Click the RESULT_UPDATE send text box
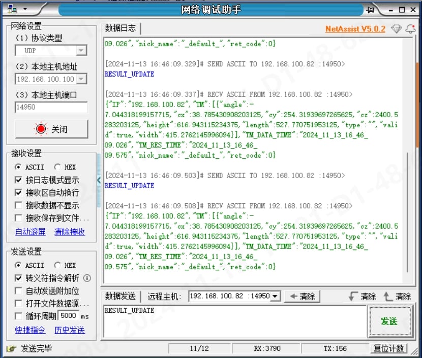Screen dimensions: 422x358 (x=235, y=321)
